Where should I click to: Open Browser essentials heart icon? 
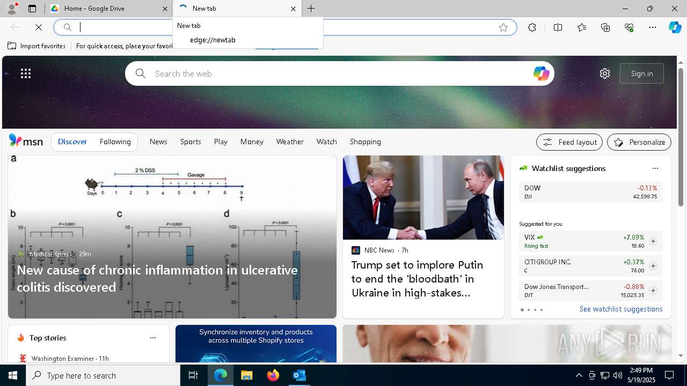click(x=629, y=27)
